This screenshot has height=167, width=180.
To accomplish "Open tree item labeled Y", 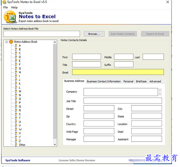I will [20, 137].
